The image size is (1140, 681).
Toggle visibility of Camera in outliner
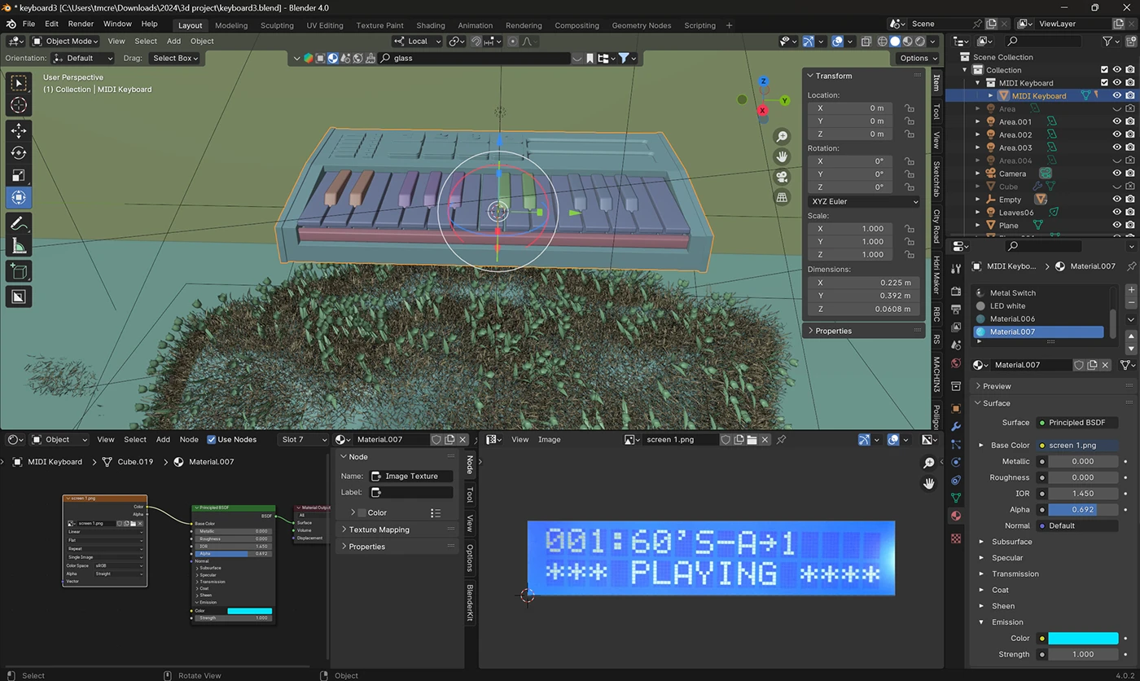pyautogui.click(x=1117, y=174)
